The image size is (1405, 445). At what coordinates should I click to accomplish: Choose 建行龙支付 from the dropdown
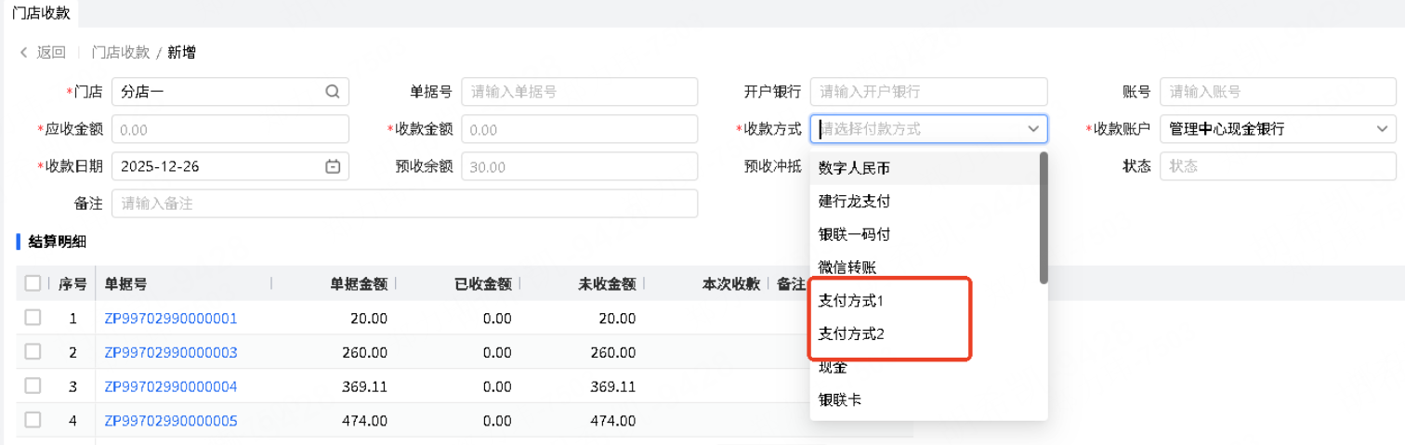click(x=855, y=201)
